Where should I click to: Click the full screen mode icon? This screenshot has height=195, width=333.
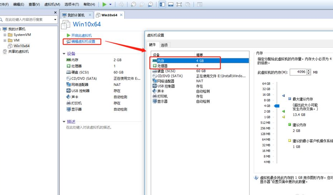point(179,4)
